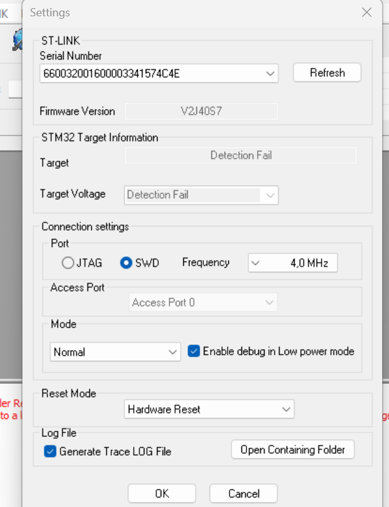Click Open Containing Folder button
Viewport: 389px width, 507px height.
point(293,449)
